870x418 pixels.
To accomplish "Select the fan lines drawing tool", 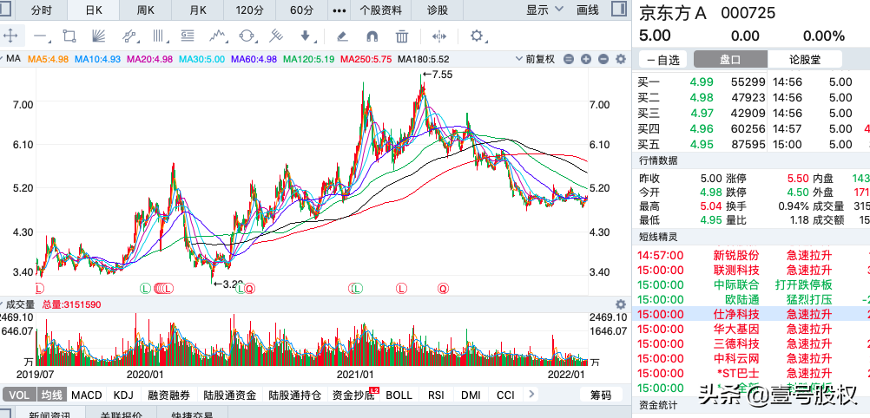I will point(99,36).
